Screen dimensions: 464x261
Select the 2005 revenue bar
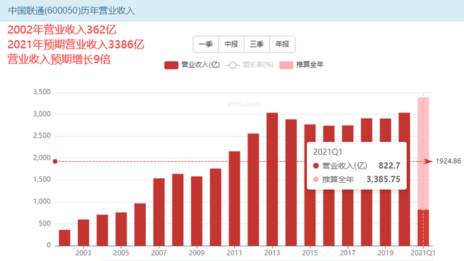[x=121, y=229]
